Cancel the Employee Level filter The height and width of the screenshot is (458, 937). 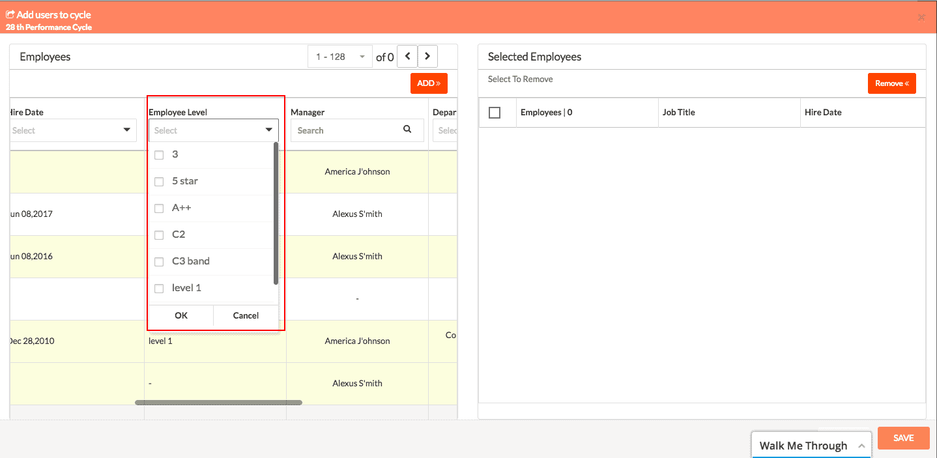[x=246, y=315]
